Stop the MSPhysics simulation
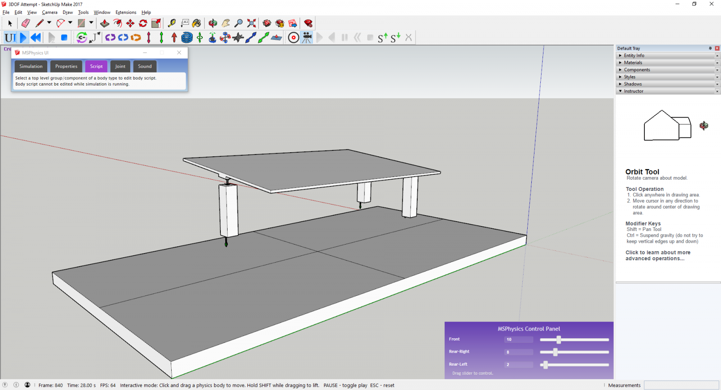 tap(64, 38)
